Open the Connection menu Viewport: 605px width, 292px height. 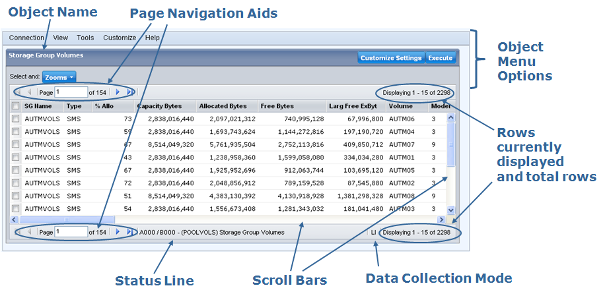(26, 38)
